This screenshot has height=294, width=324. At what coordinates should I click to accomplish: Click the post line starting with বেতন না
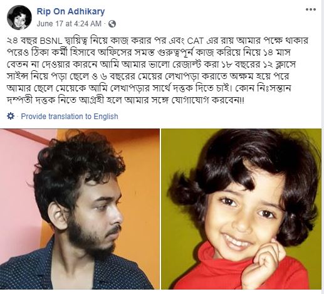pos(151,65)
